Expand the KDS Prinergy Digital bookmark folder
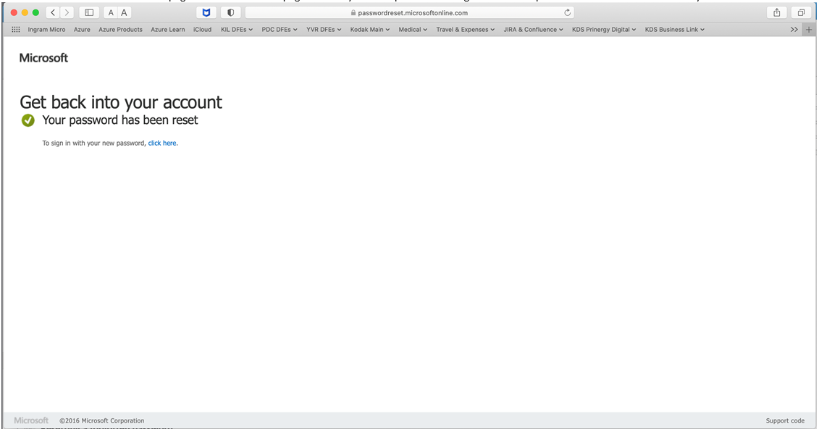The width and height of the screenshot is (819, 432). click(x=604, y=29)
